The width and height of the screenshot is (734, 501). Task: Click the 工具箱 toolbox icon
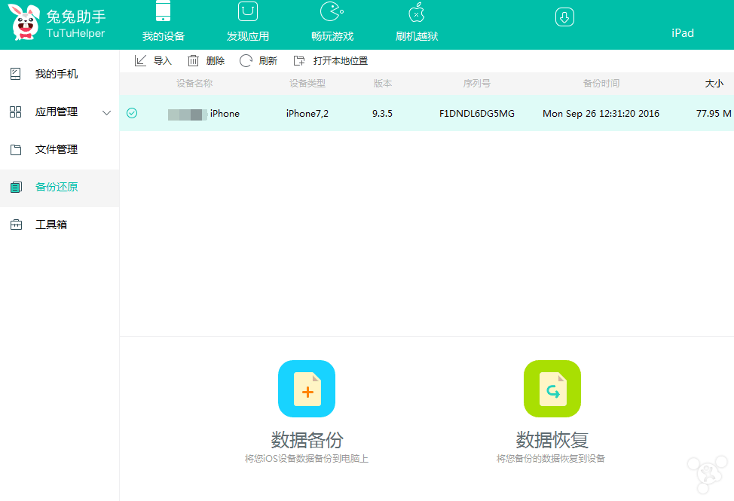[16, 225]
